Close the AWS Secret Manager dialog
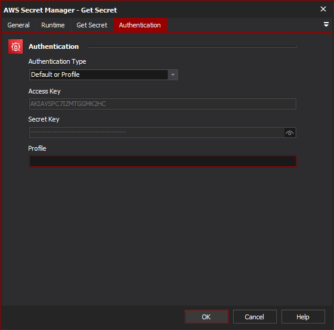Viewport: 334px width, 330px height. (323, 9)
